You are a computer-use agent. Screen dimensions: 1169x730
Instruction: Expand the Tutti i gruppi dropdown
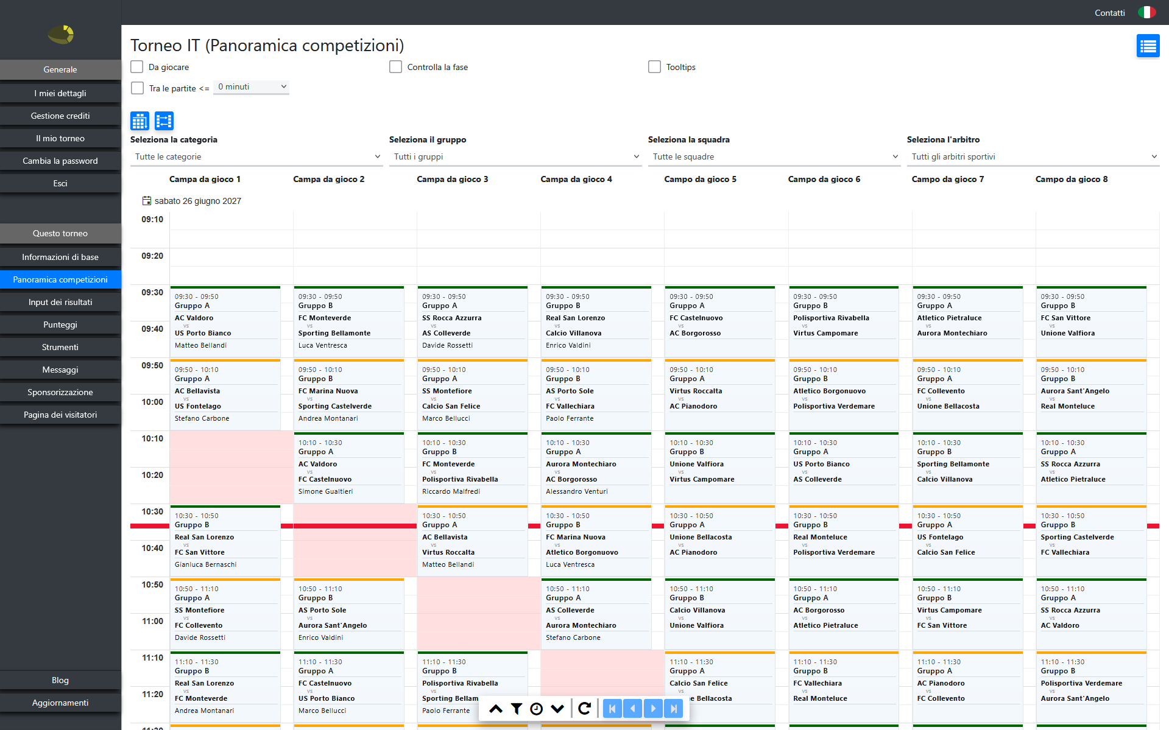pos(515,156)
